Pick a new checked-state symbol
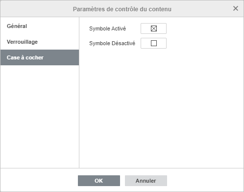Screen dimensions: 244x192 point(153,28)
